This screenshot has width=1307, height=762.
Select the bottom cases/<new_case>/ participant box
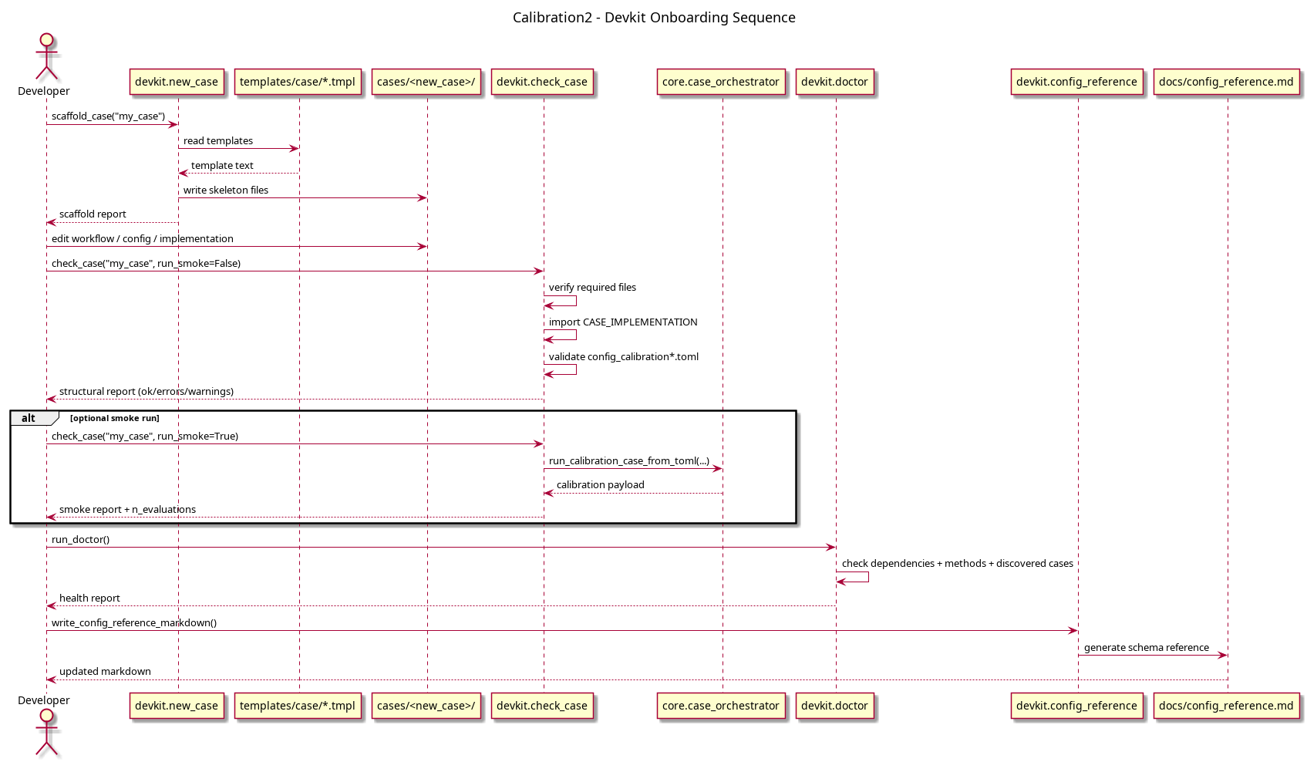click(426, 706)
